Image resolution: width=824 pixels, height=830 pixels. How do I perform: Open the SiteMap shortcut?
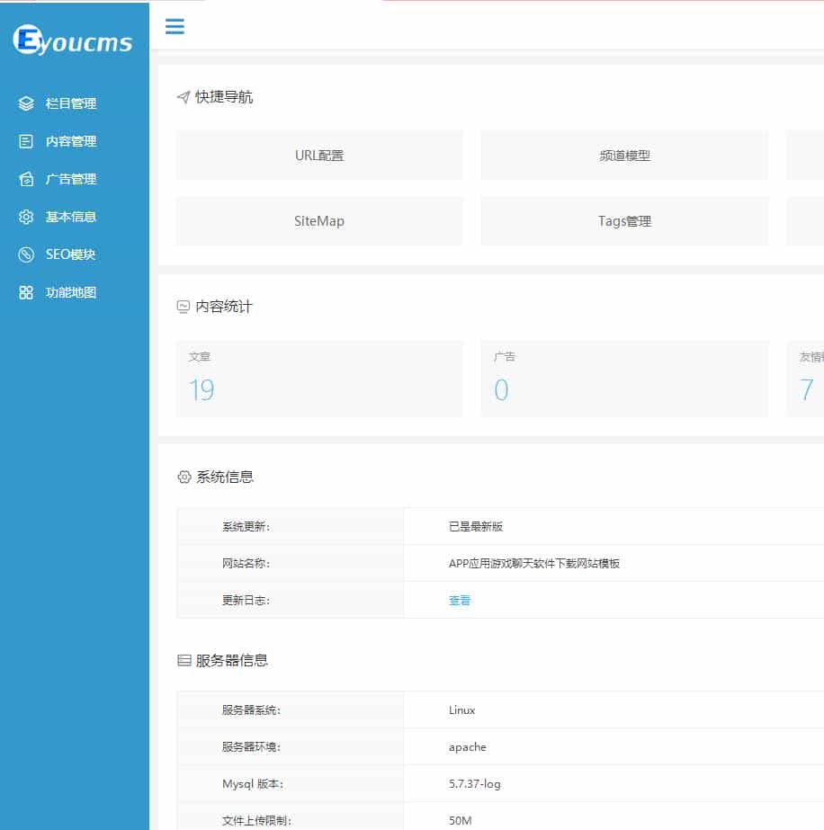click(x=319, y=220)
